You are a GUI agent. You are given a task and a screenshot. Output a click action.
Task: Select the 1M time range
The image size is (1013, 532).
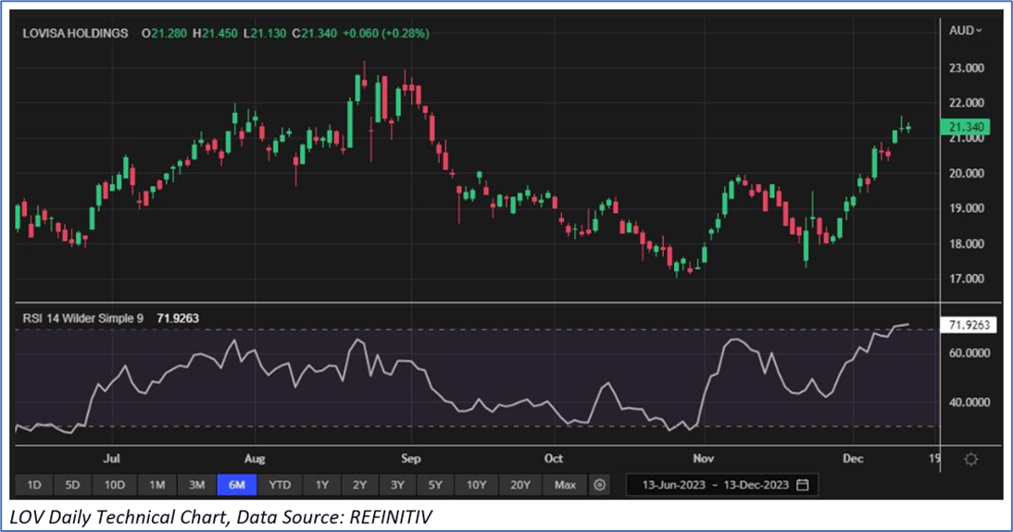tap(157, 485)
